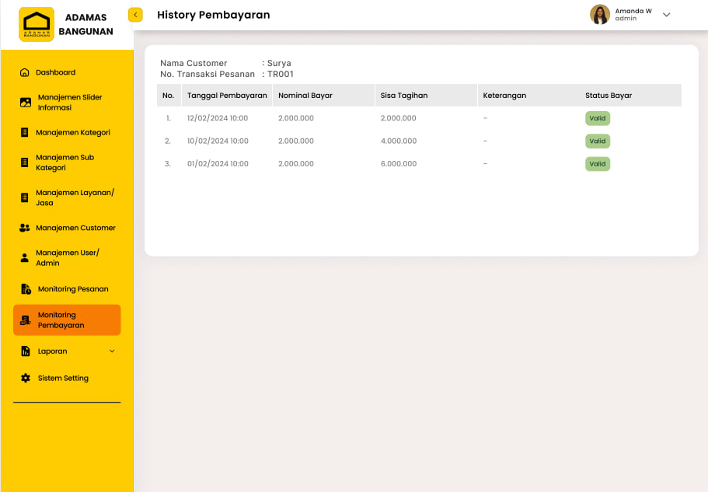
Task: Click the Laporan report icon
Action: pyautogui.click(x=26, y=351)
